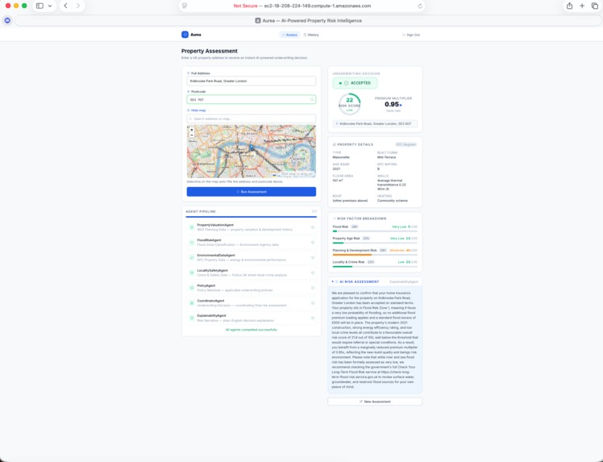This screenshot has height=462, width=603.
Task: Click the PropertyValuationAgent icon
Action: [x=192, y=227]
